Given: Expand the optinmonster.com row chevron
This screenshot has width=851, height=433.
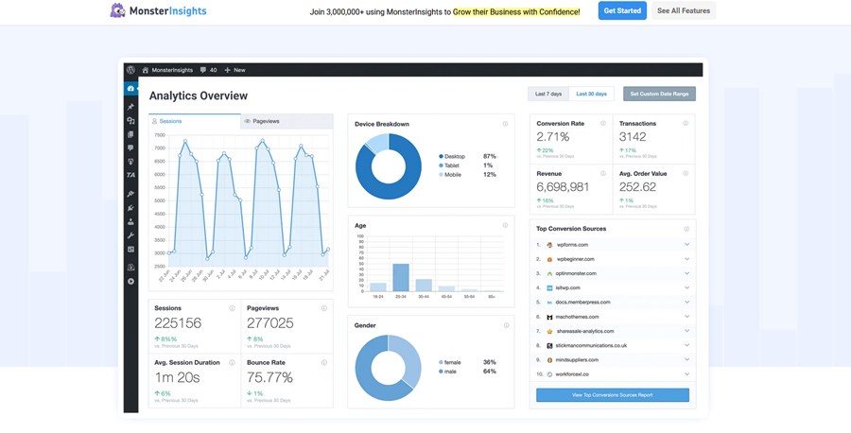Looking at the screenshot, I should point(687,273).
